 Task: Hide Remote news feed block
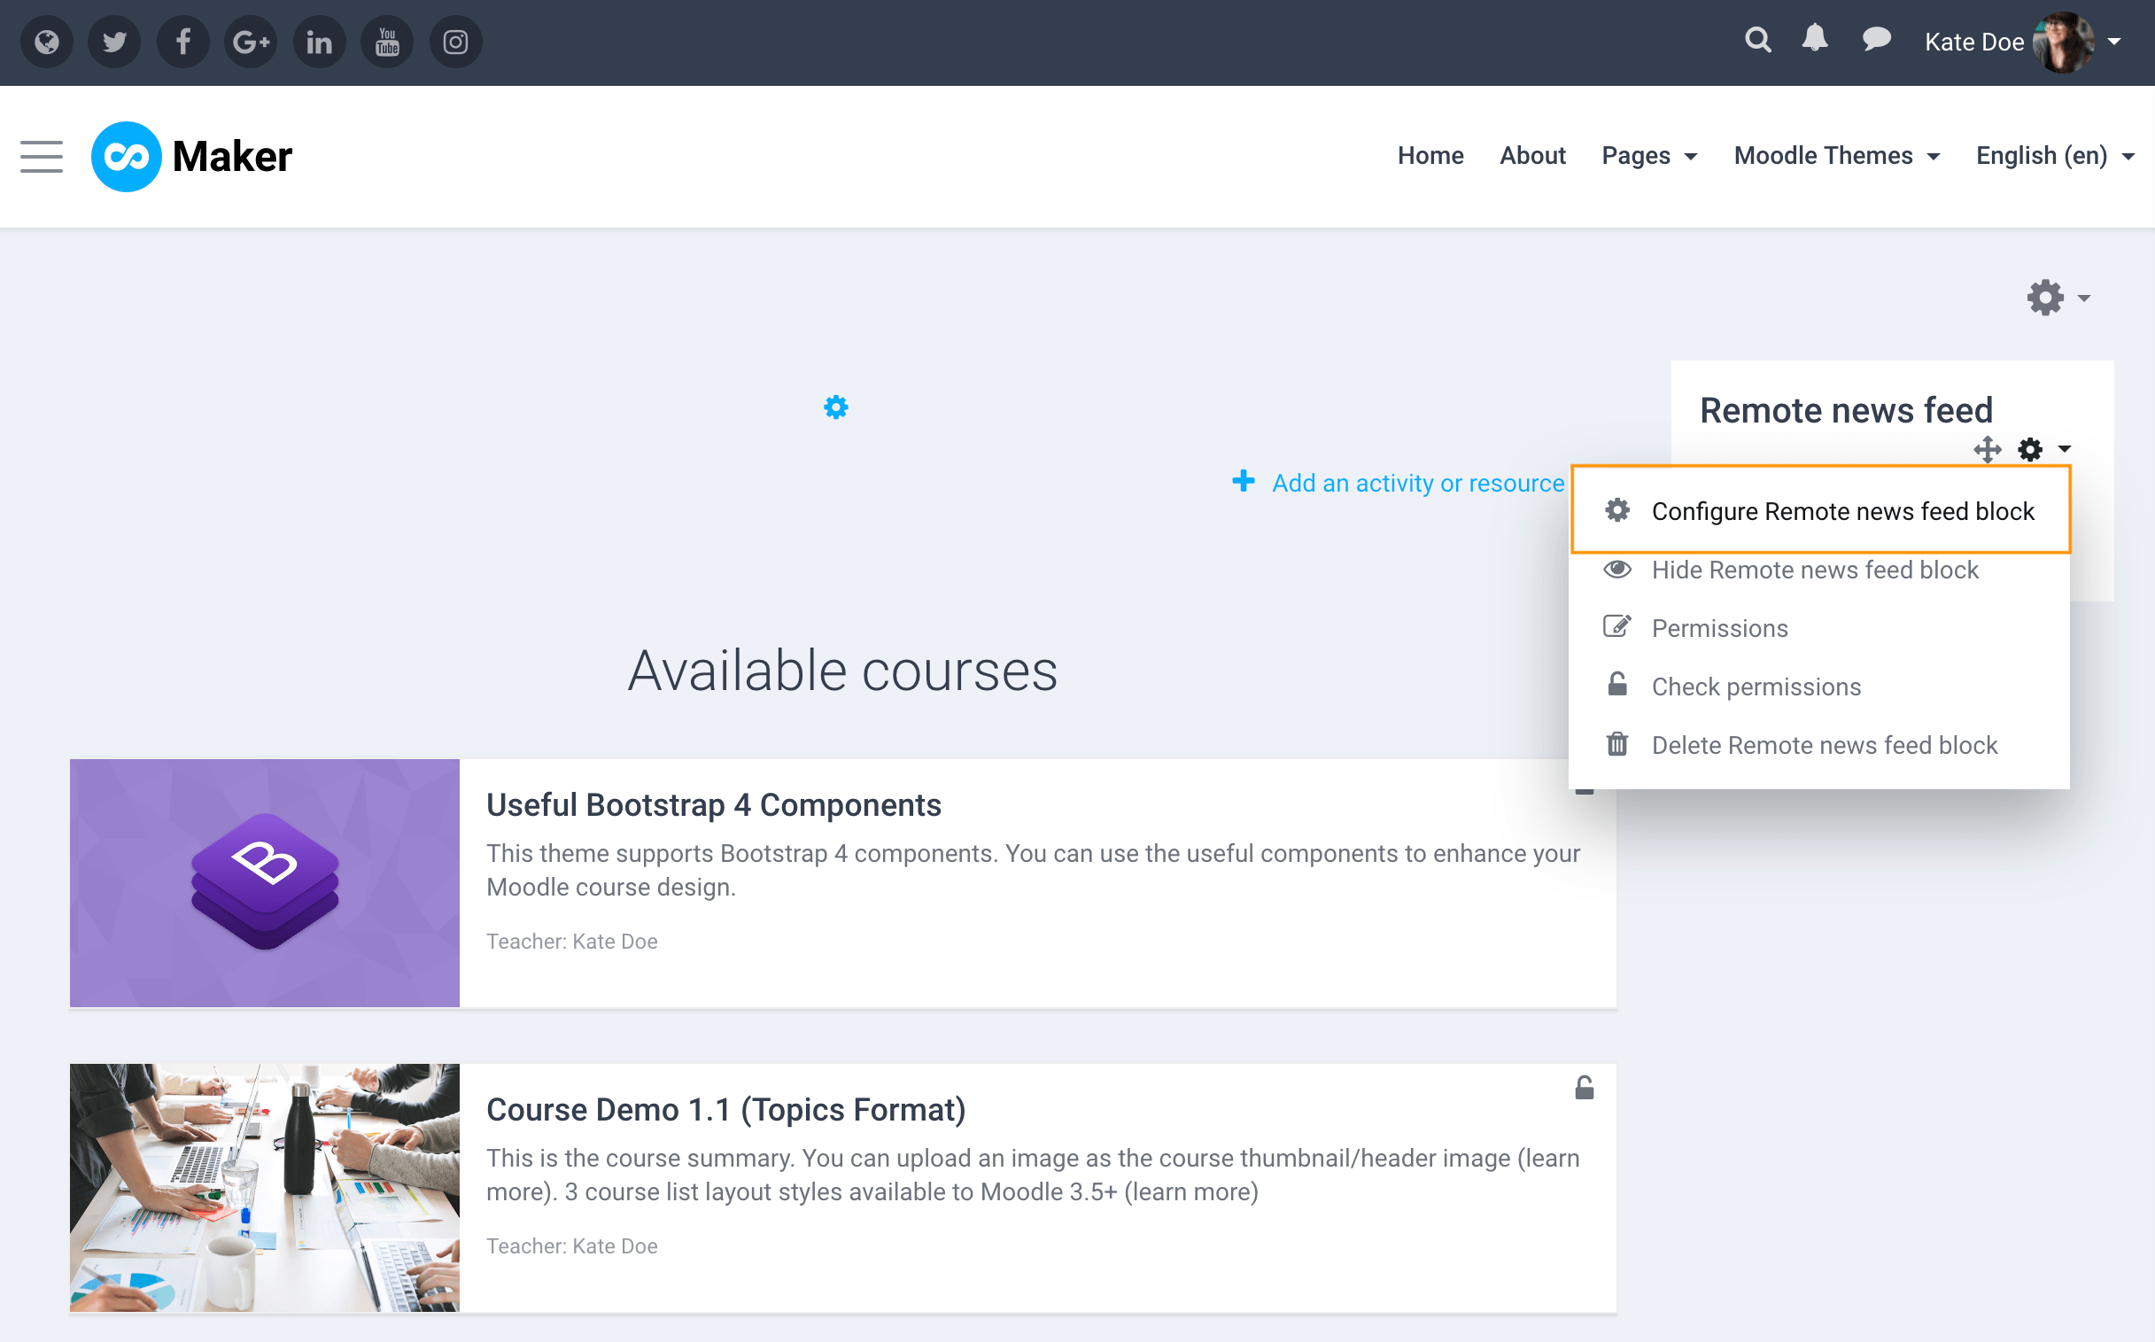pos(1815,569)
